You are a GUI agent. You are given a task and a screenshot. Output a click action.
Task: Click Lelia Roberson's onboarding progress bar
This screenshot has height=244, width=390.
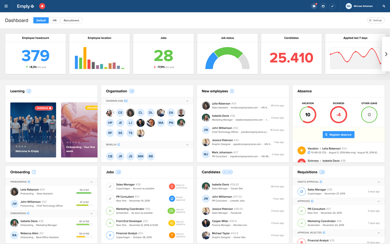coord(84,193)
